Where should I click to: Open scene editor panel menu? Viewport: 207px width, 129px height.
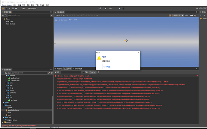196,12
